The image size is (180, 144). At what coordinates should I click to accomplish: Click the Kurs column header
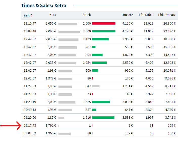[x=53, y=15]
